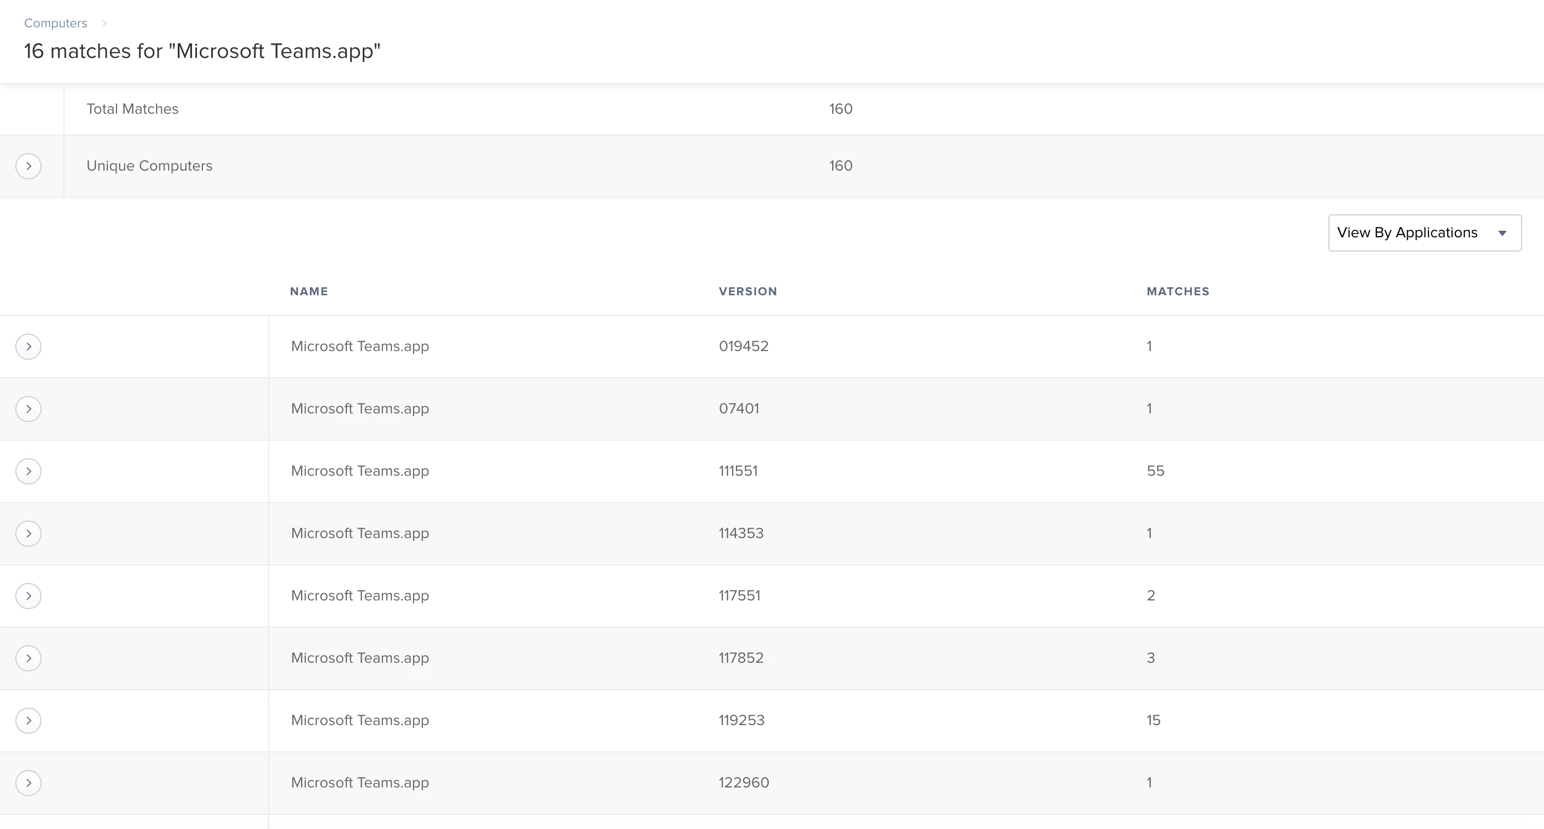Click Microsoft Teams.app in the 019452 row
The image size is (1544, 829).
point(359,346)
